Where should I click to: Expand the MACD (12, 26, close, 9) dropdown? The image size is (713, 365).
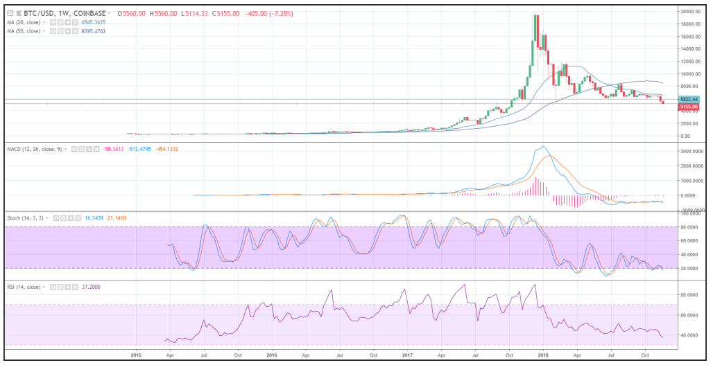[x=67, y=148]
